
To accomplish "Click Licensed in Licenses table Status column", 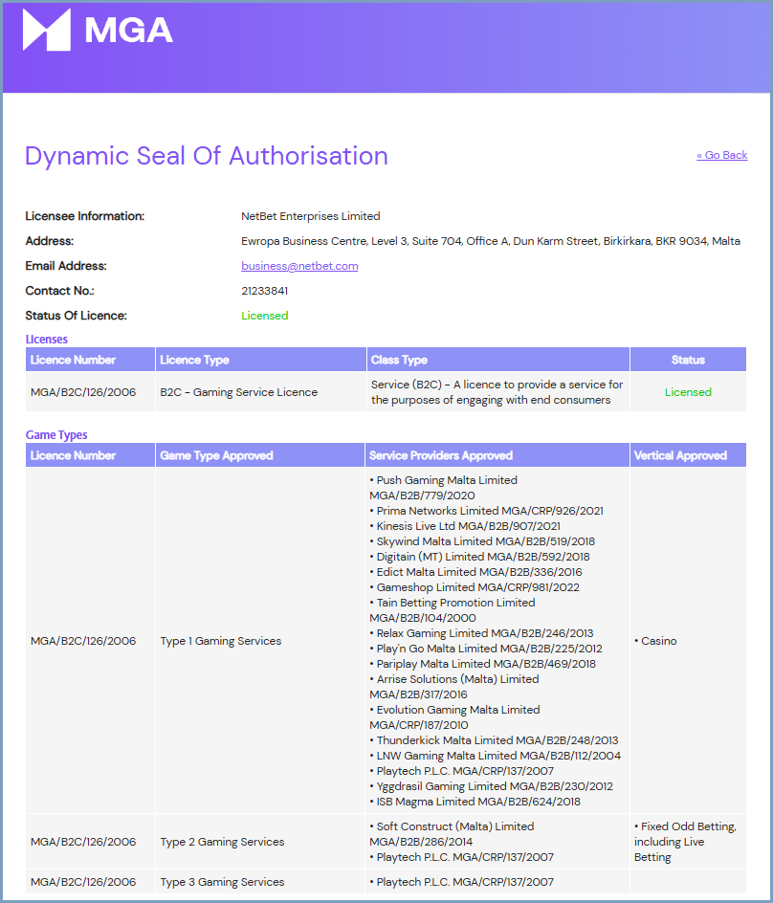I will [688, 391].
